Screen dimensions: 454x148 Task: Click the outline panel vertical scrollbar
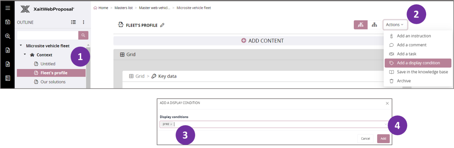coord(88,68)
